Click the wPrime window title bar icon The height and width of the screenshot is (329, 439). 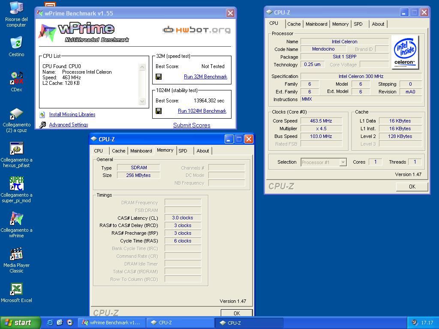coord(40,13)
